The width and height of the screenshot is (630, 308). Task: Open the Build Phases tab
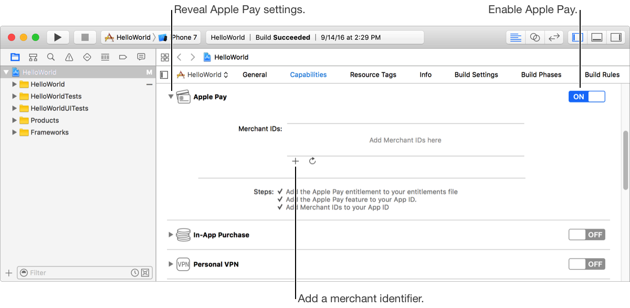[x=541, y=75]
